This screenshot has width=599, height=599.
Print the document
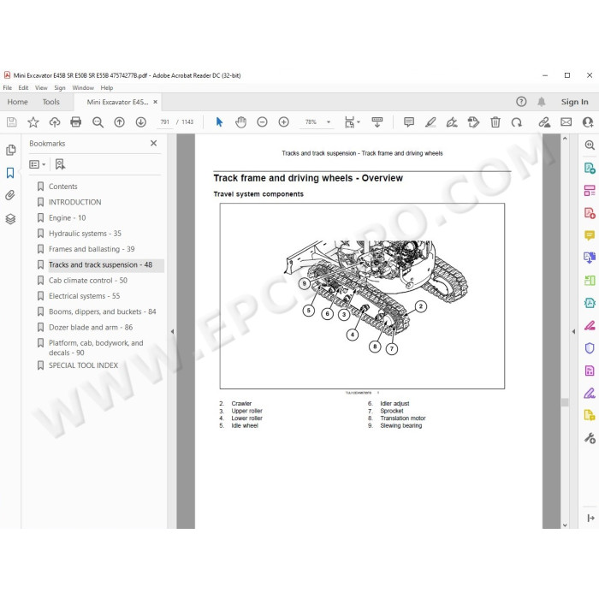click(76, 122)
